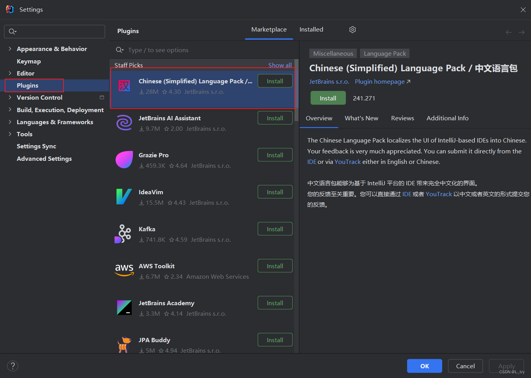The image size is (531, 378).
Task: Install JetBrains AI Assistant plugin
Action: [x=275, y=118]
